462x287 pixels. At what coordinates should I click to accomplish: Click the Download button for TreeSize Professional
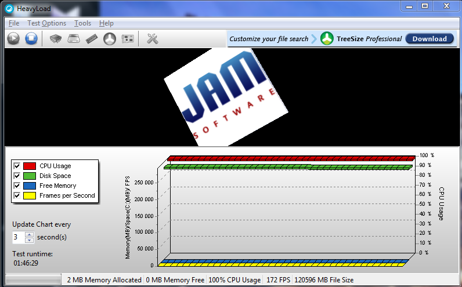tap(429, 39)
